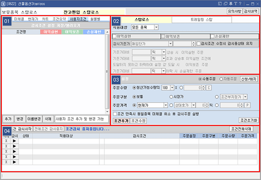
Task: Click the condition list scrollbar up arrow
Action: [107, 32]
